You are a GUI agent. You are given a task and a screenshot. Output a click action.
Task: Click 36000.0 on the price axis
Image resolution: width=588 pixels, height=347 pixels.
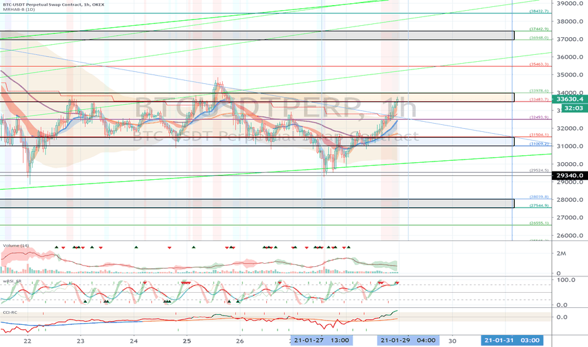click(570, 57)
